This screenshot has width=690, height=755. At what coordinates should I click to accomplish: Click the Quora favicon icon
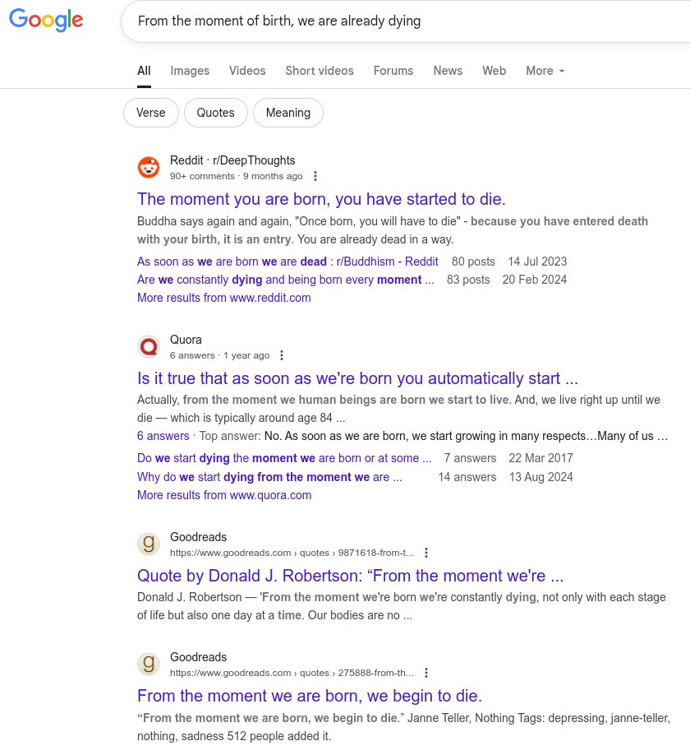[x=149, y=347]
